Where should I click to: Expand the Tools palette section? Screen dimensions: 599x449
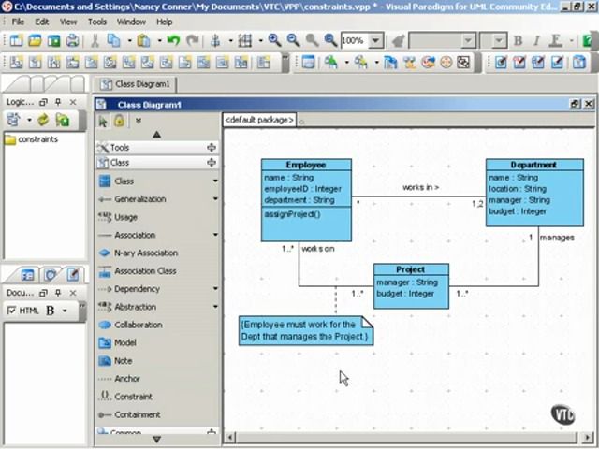point(212,148)
